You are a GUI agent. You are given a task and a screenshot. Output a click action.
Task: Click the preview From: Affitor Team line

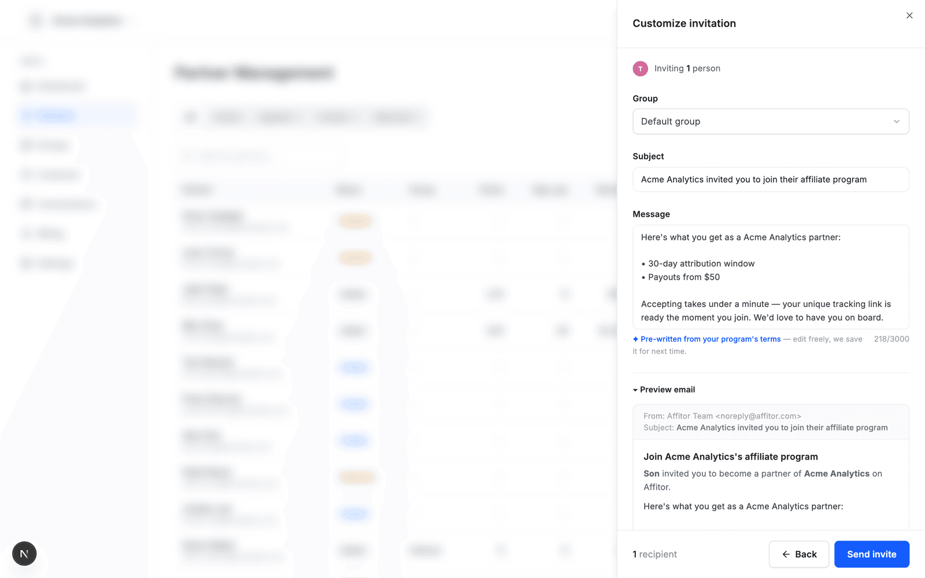pos(722,416)
